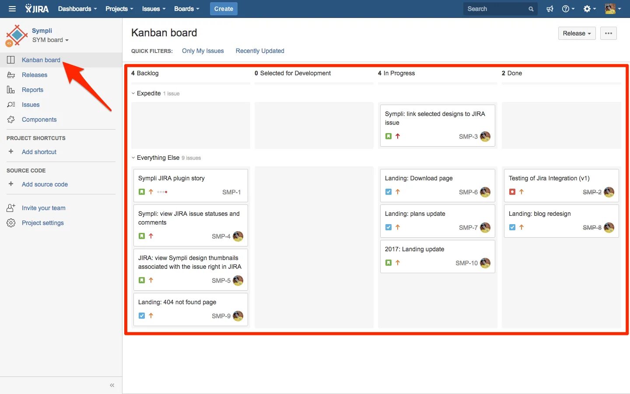Open the settings gear menu
The height and width of the screenshot is (394, 630).
coord(589,9)
